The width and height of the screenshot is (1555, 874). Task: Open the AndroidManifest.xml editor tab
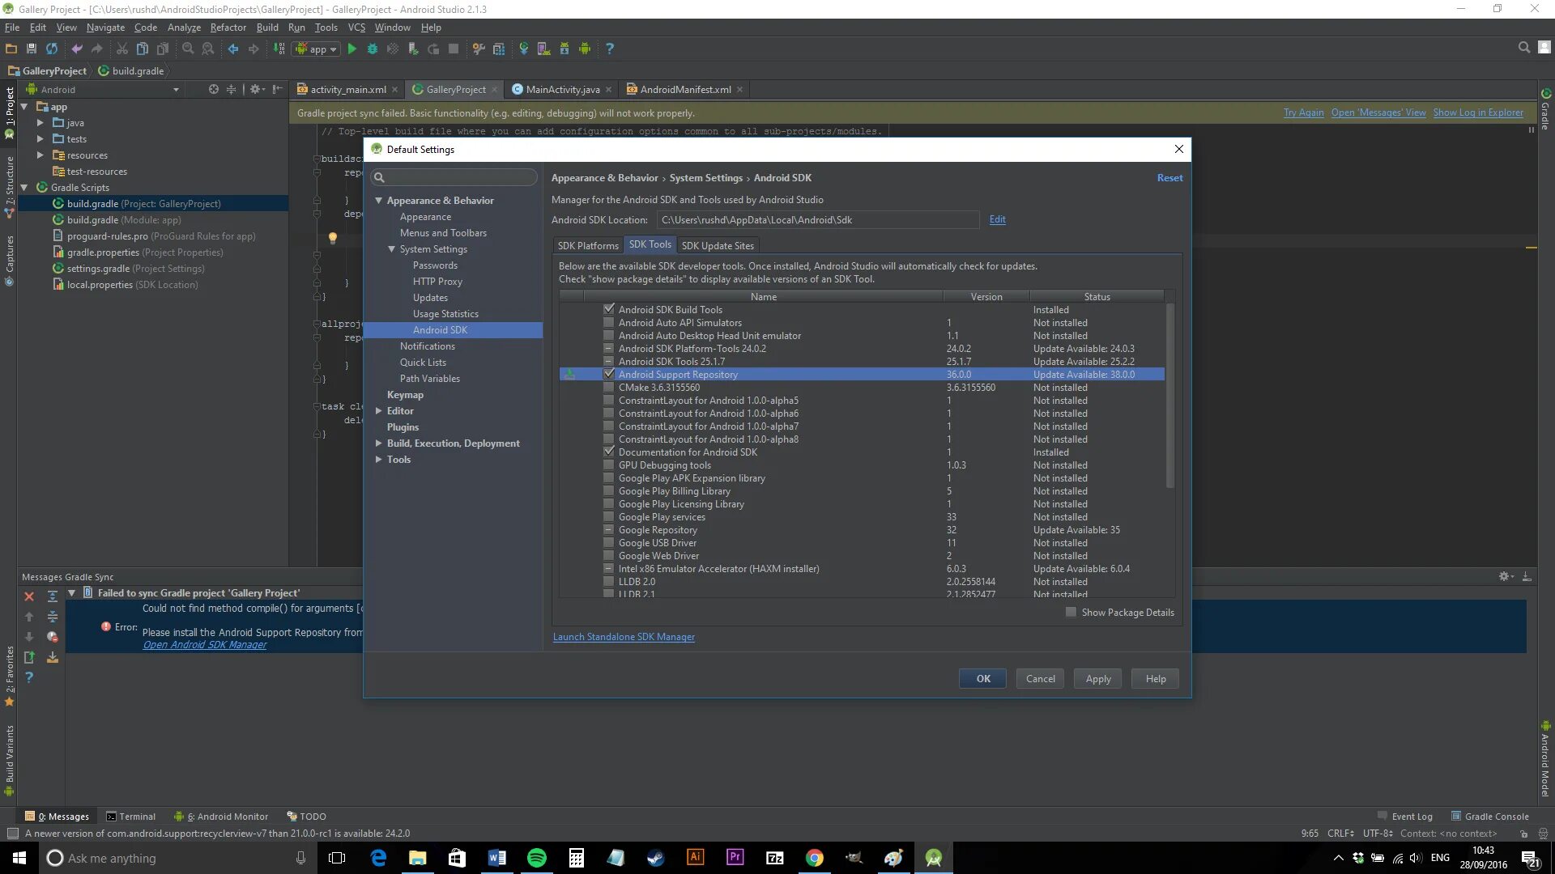coord(685,90)
